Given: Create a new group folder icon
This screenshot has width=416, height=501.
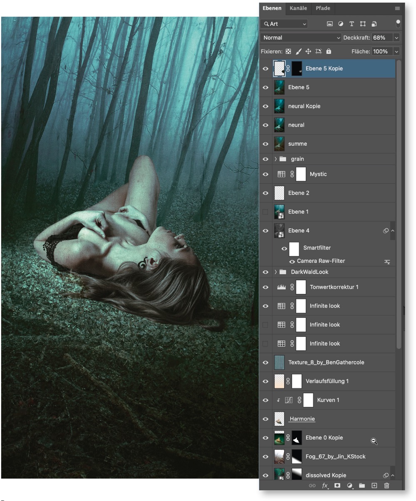Looking at the screenshot, I should point(362,485).
